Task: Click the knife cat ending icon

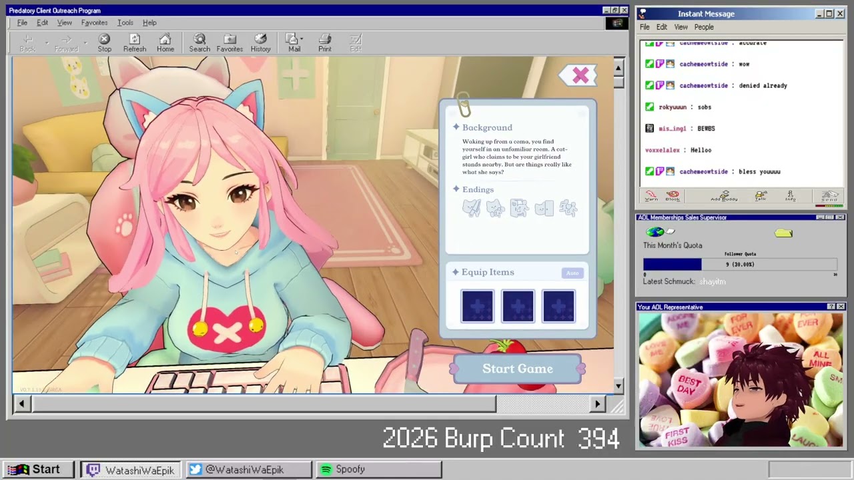Action: (x=472, y=208)
